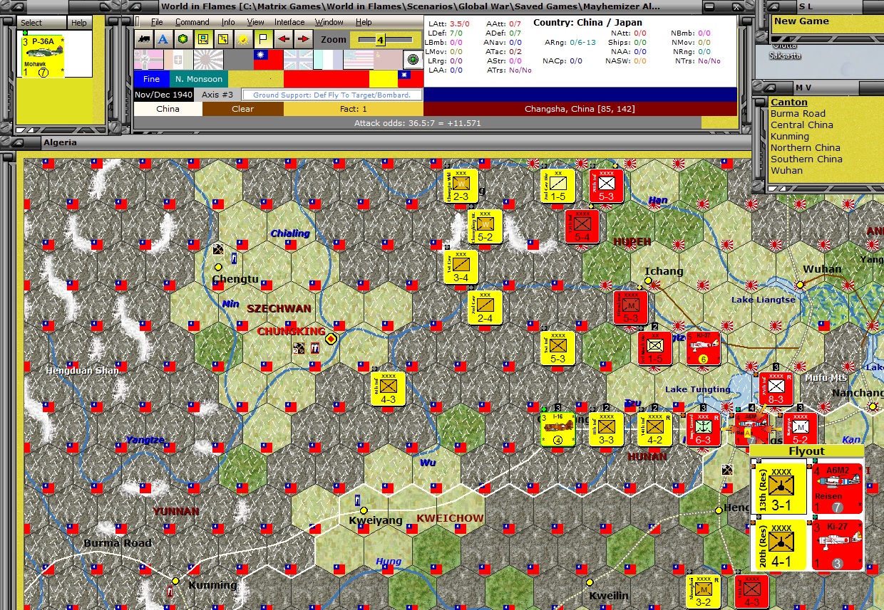Jump to Canton in the map views list
Viewport: 884px width, 610px height.
pyautogui.click(x=789, y=102)
